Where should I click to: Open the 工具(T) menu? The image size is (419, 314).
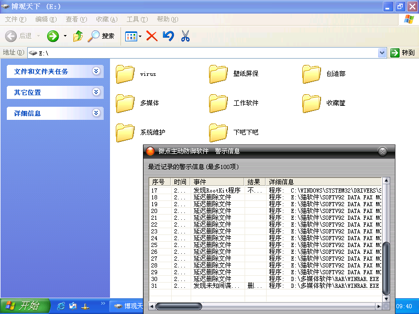[137, 19]
